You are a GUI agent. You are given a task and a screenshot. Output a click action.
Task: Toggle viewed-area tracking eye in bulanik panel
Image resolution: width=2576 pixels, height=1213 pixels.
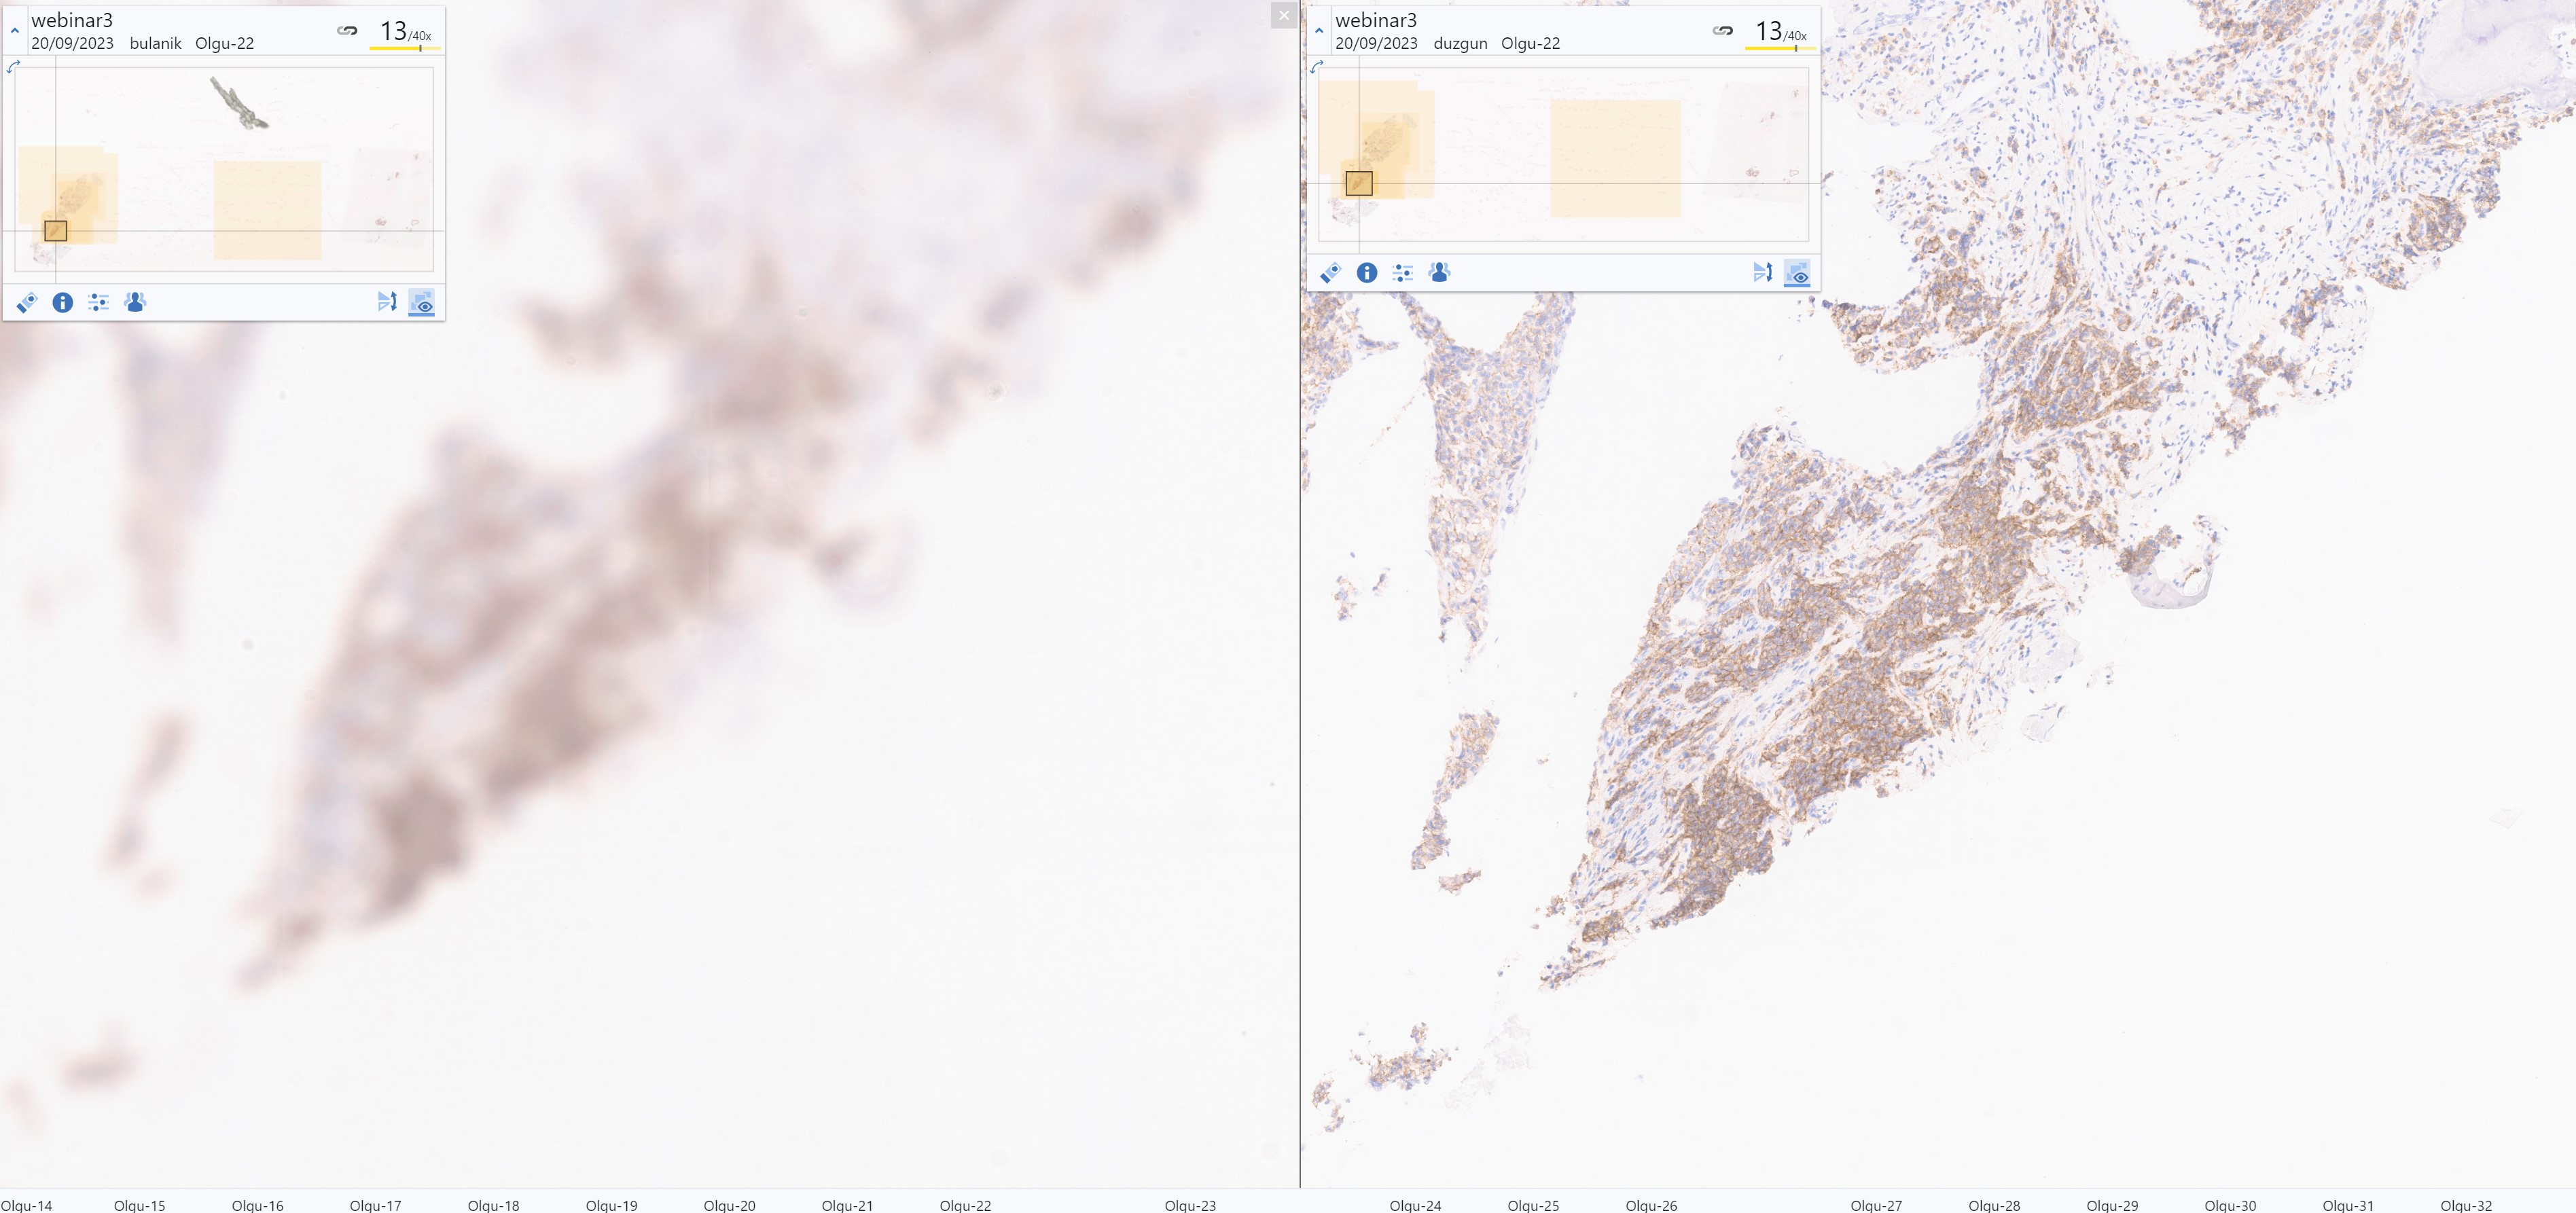point(422,303)
